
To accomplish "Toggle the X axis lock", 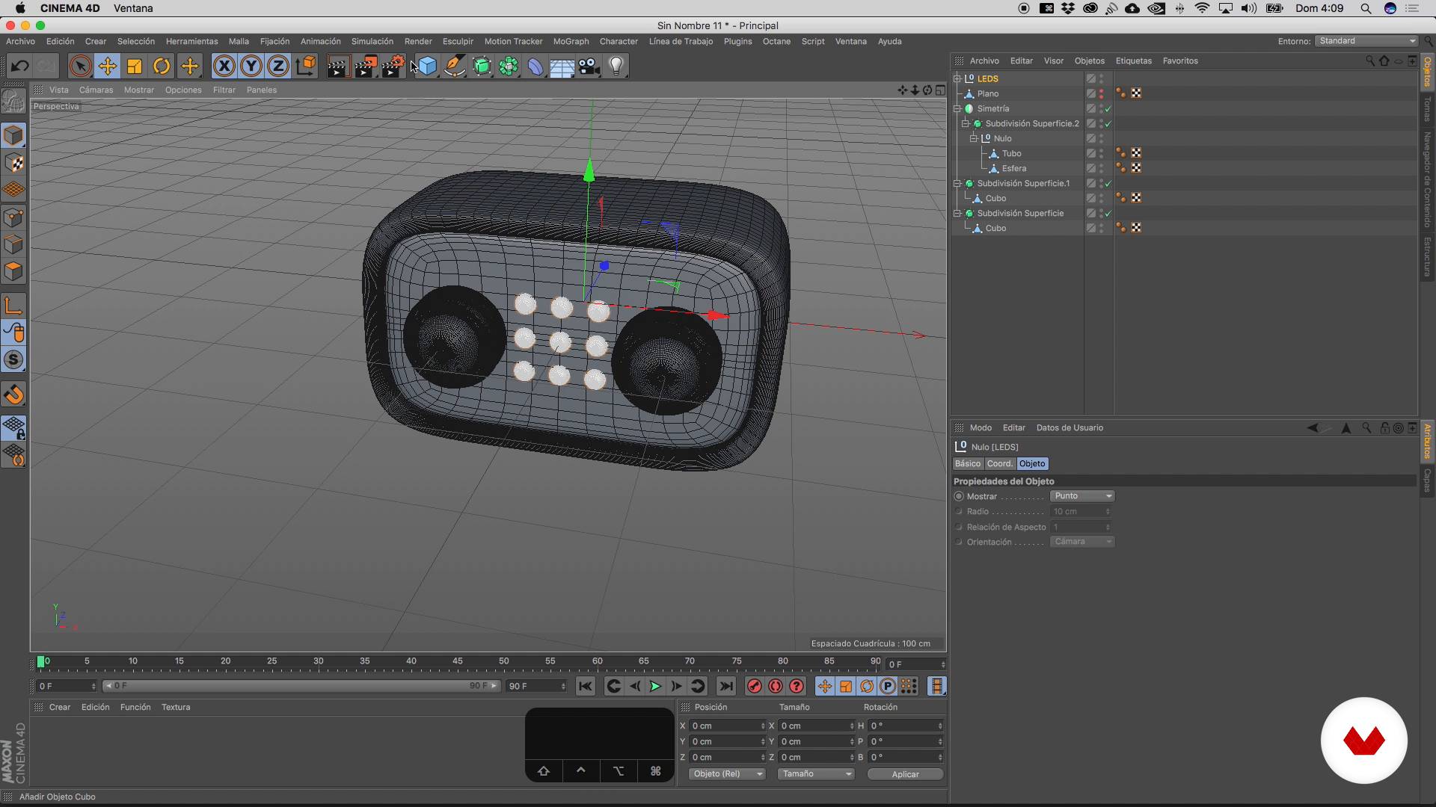I will pos(224,67).
